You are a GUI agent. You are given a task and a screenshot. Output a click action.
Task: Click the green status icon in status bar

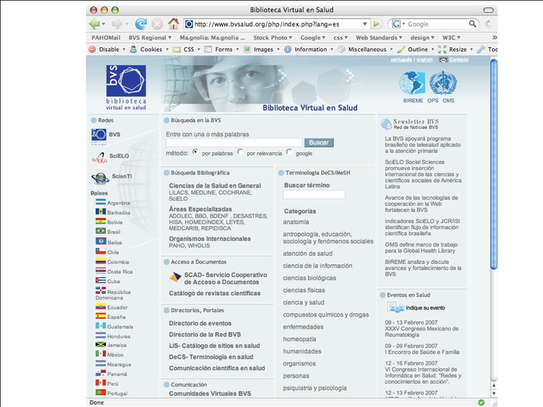[481, 402]
